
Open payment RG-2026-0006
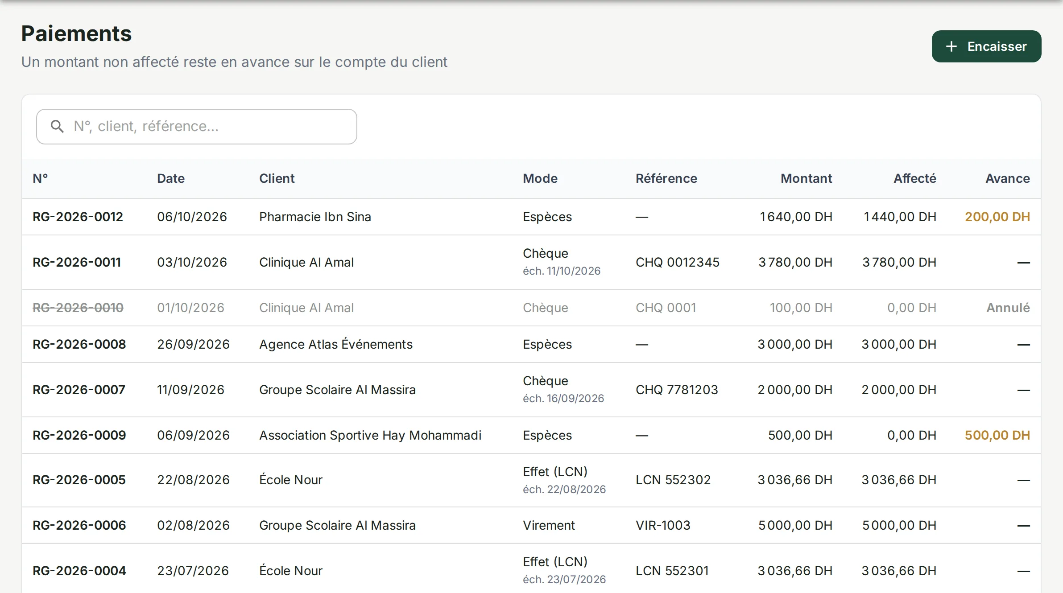(79, 525)
